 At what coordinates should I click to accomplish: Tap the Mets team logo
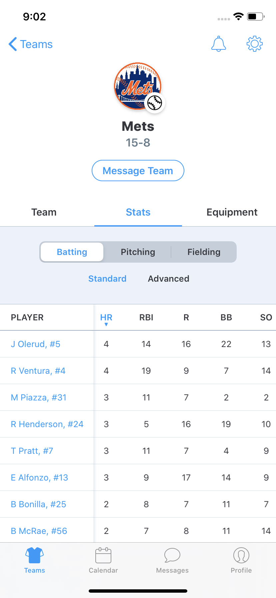point(138,86)
